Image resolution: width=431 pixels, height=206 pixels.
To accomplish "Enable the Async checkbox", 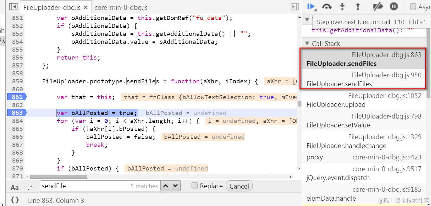I will click(413, 6).
